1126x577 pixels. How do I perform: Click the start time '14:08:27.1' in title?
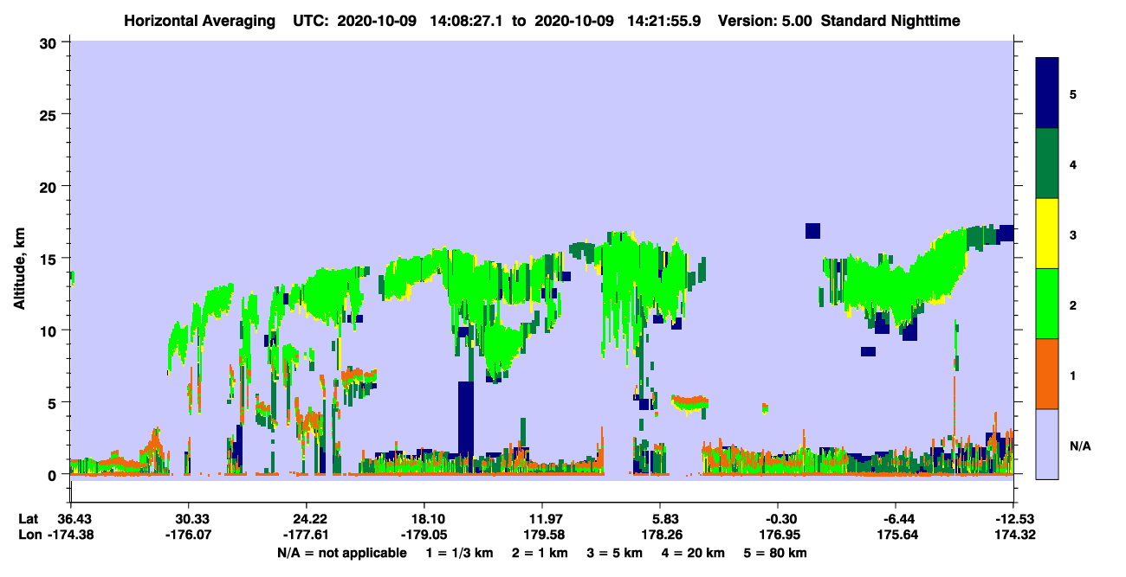(465, 20)
